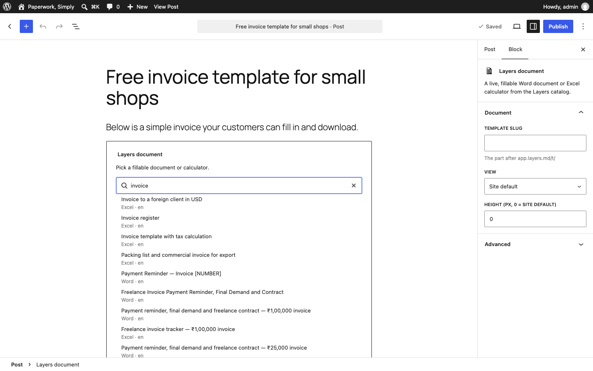Screen dimensions: 593x371
Task: Go back using the left chevron
Action: click(10, 26)
